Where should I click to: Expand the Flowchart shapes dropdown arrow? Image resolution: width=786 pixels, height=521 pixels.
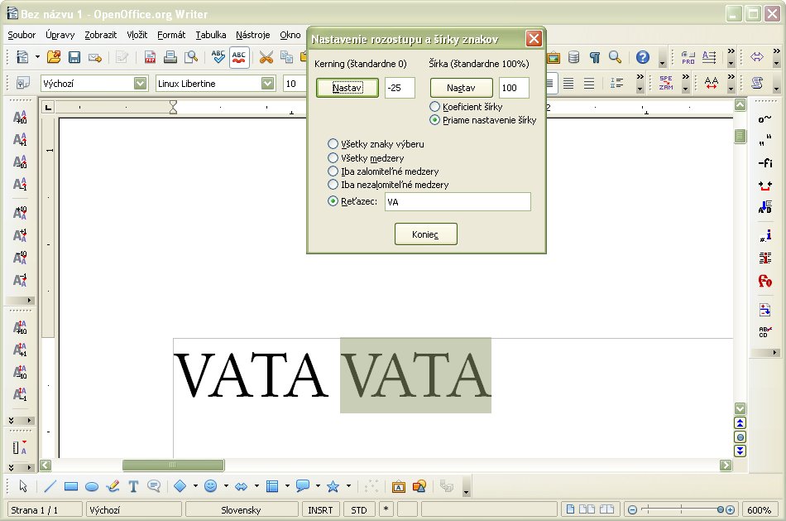click(287, 486)
